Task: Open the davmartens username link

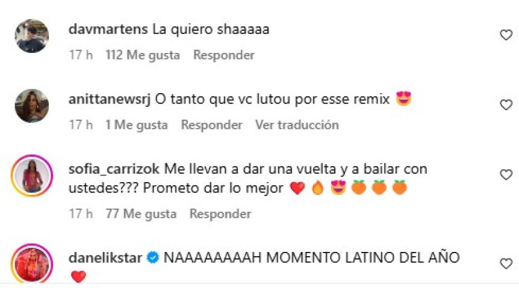Action: coord(108,29)
